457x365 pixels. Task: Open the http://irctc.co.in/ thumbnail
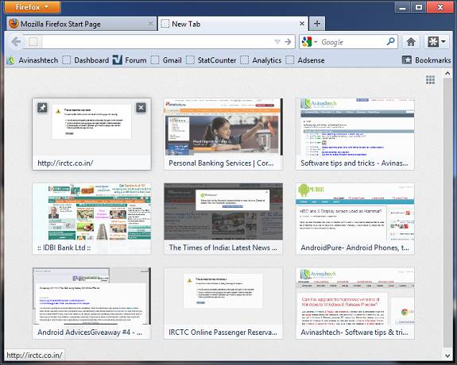click(x=92, y=134)
